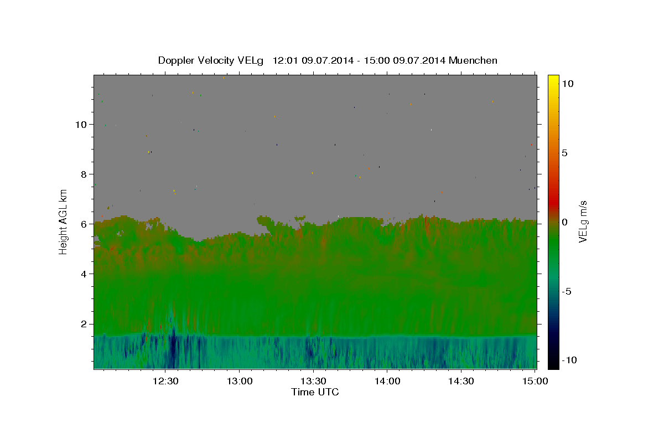Click the height tick label 8
This screenshot has height=443, width=664.
[83, 174]
